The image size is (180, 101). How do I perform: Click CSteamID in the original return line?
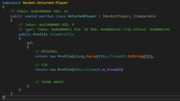pos(117,56)
